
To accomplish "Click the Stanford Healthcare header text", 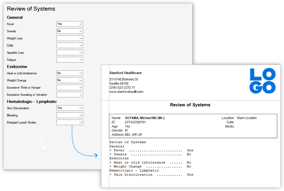I will [125, 73].
